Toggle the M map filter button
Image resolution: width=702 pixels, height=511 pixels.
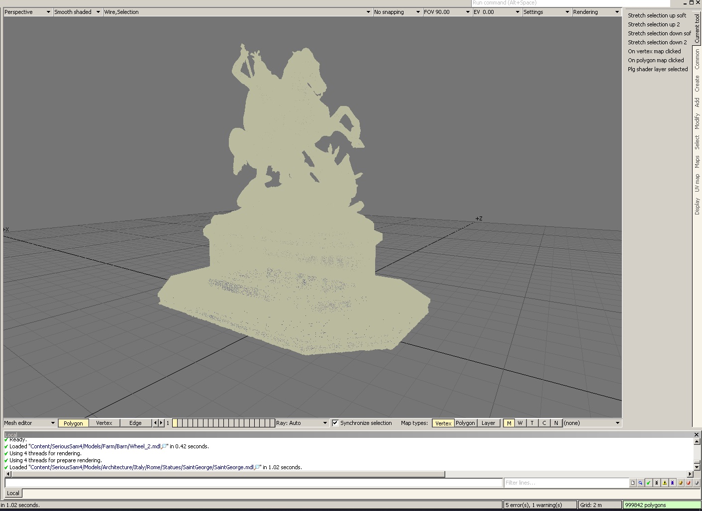click(509, 423)
